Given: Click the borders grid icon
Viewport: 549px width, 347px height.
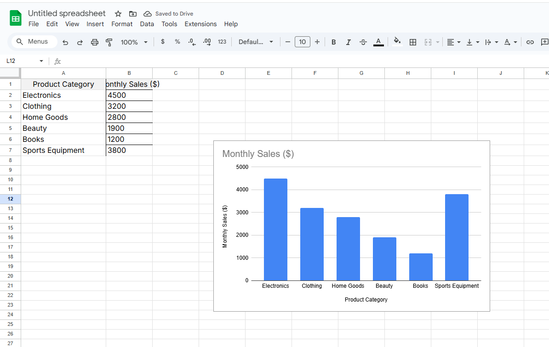Looking at the screenshot, I should (x=413, y=42).
